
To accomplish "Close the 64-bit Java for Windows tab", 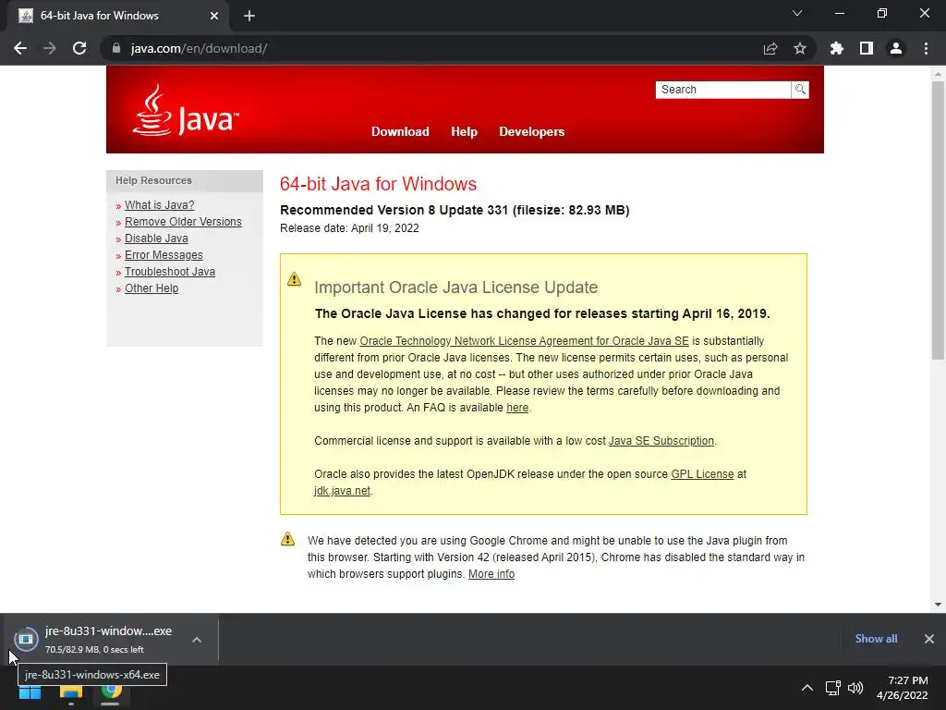I will (x=214, y=16).
